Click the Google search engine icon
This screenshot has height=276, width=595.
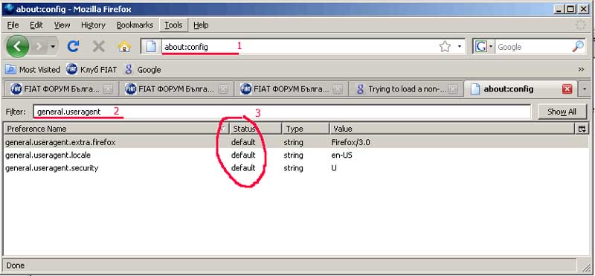point(481,47)
